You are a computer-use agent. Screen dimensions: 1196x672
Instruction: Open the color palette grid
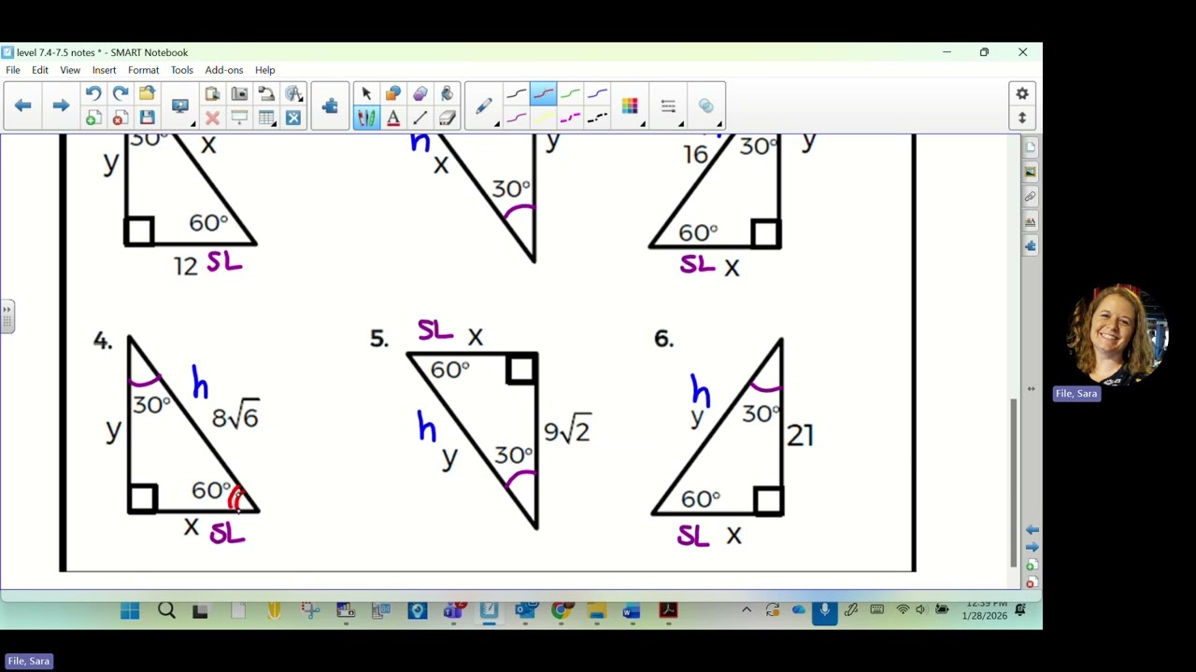[631, 105]
